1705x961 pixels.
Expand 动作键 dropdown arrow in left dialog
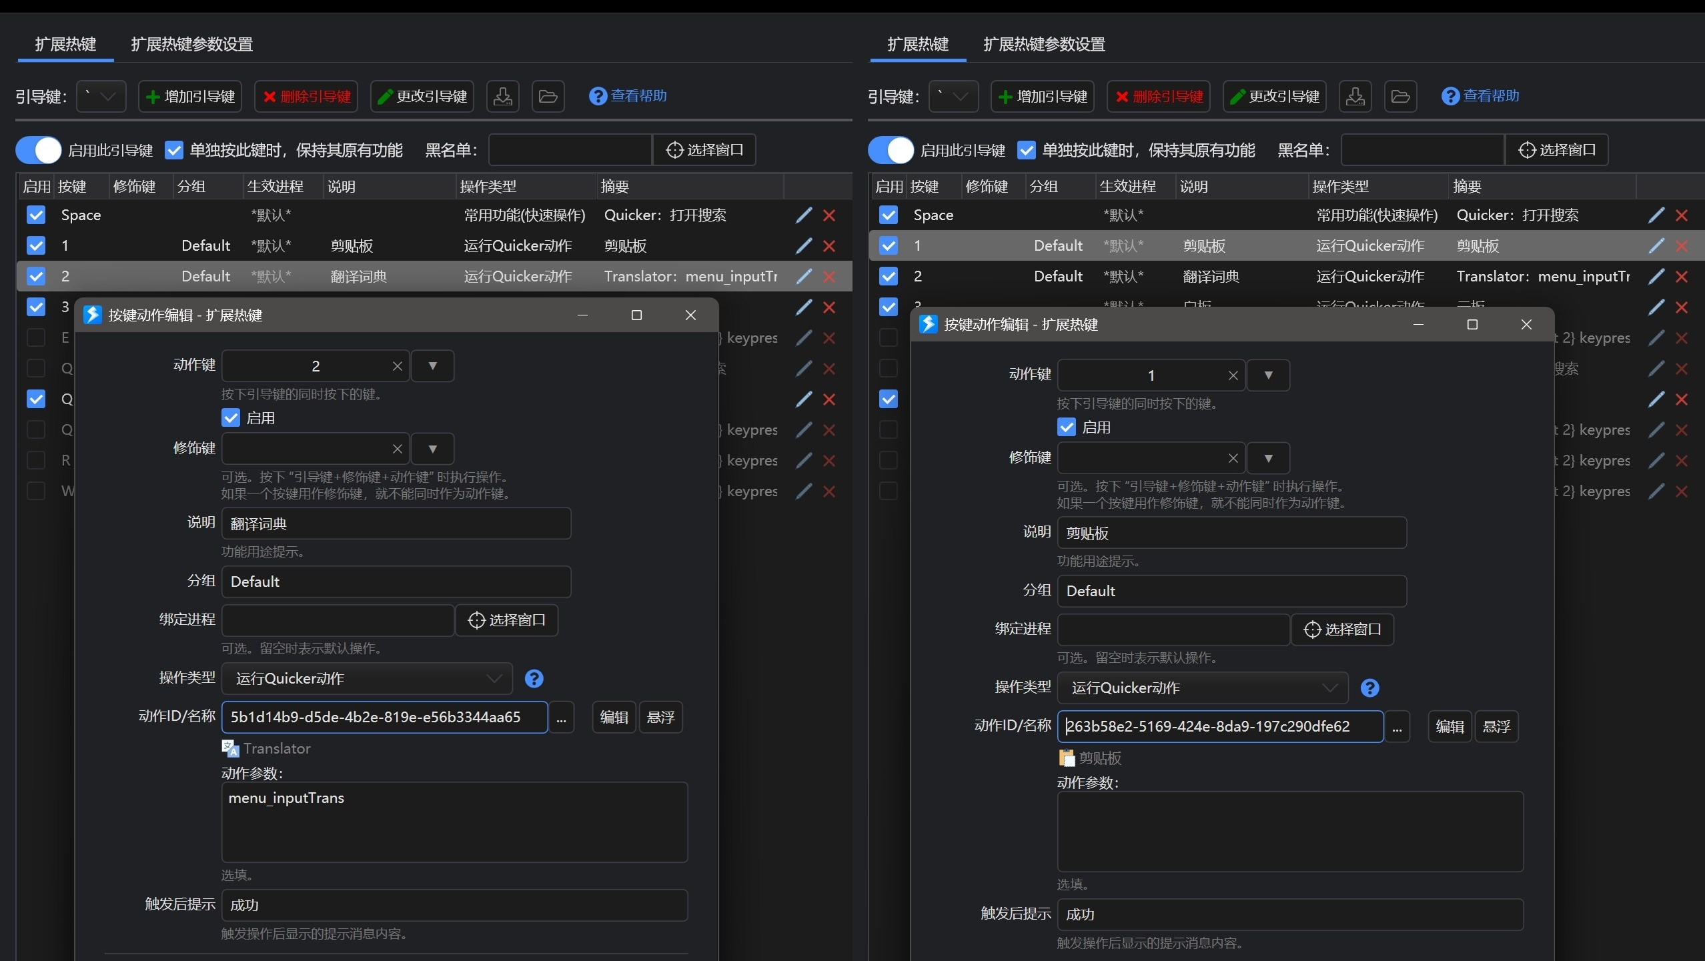pos(433,366)
